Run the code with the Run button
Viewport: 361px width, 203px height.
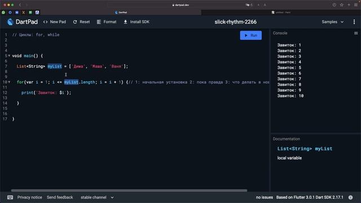click(x=250, y=36)
